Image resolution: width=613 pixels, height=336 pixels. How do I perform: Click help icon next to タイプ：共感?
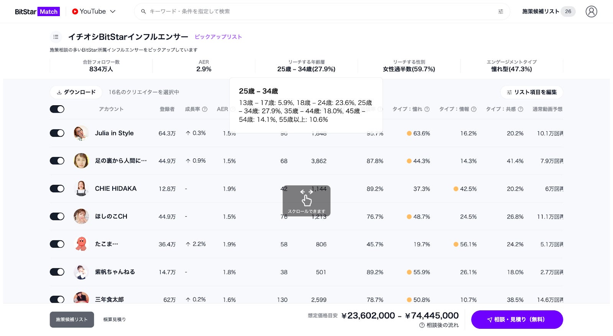520,109
